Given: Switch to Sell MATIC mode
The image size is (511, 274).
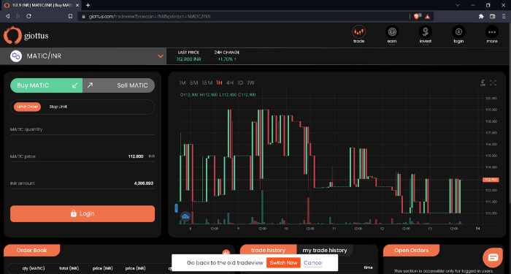Looking at the screenshot, I should coord(118,85).
